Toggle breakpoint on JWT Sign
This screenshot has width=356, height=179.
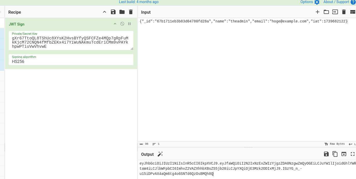click(x=130, y=24)
